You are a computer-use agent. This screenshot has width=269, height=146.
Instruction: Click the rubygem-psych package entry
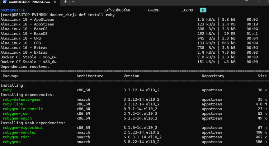click(17, 118)
